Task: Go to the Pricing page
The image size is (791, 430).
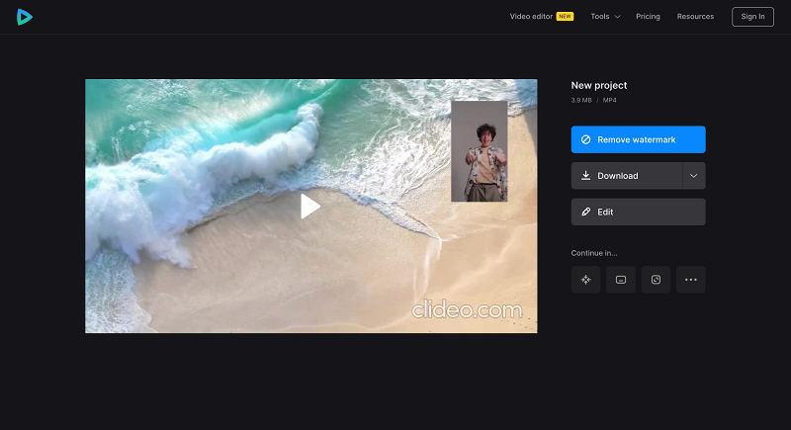Action: pos(648,16)
